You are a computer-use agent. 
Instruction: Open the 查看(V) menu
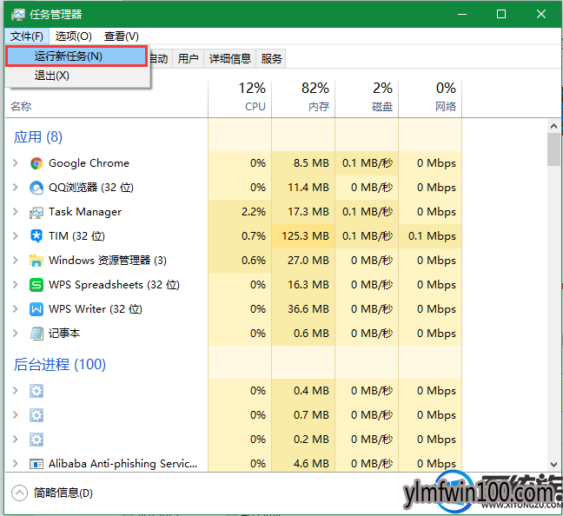(x=121, y=36)
